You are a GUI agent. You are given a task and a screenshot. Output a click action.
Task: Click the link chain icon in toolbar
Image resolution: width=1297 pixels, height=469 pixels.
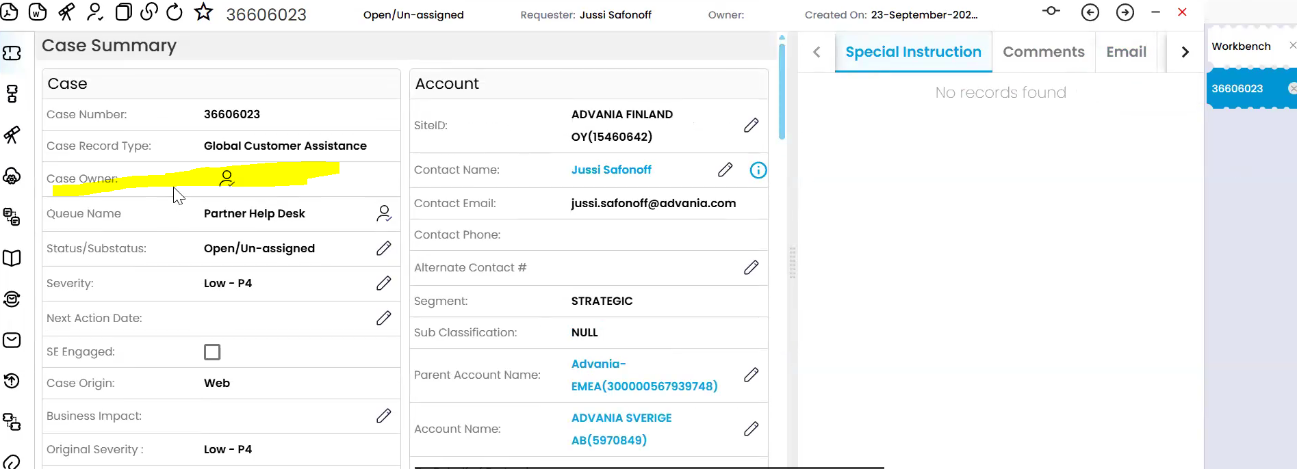[x=149, y=12]
